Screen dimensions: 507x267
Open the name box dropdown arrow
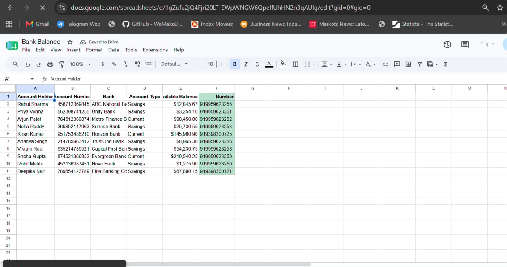[32, 79]
